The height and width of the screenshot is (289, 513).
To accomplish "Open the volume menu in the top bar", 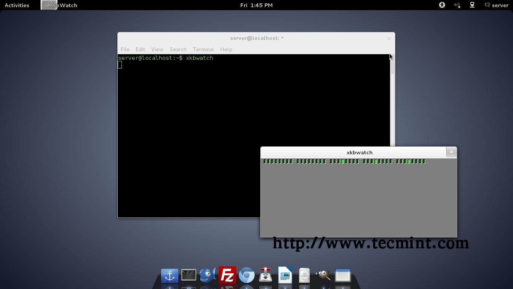I will point(457,5).
